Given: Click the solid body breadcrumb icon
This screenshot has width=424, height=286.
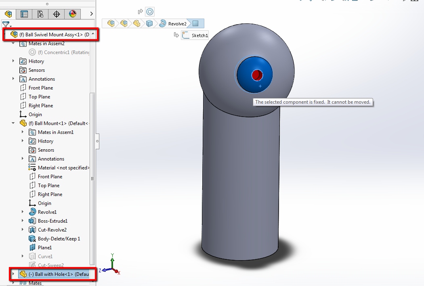Looking at the screenshot, I should tap(149, 23).
